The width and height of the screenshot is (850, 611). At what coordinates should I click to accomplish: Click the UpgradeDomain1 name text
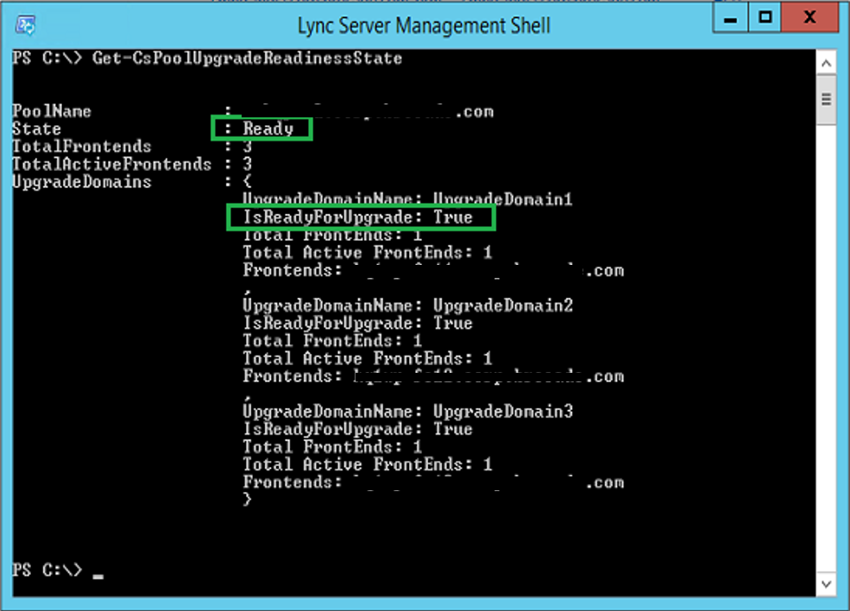502,199
